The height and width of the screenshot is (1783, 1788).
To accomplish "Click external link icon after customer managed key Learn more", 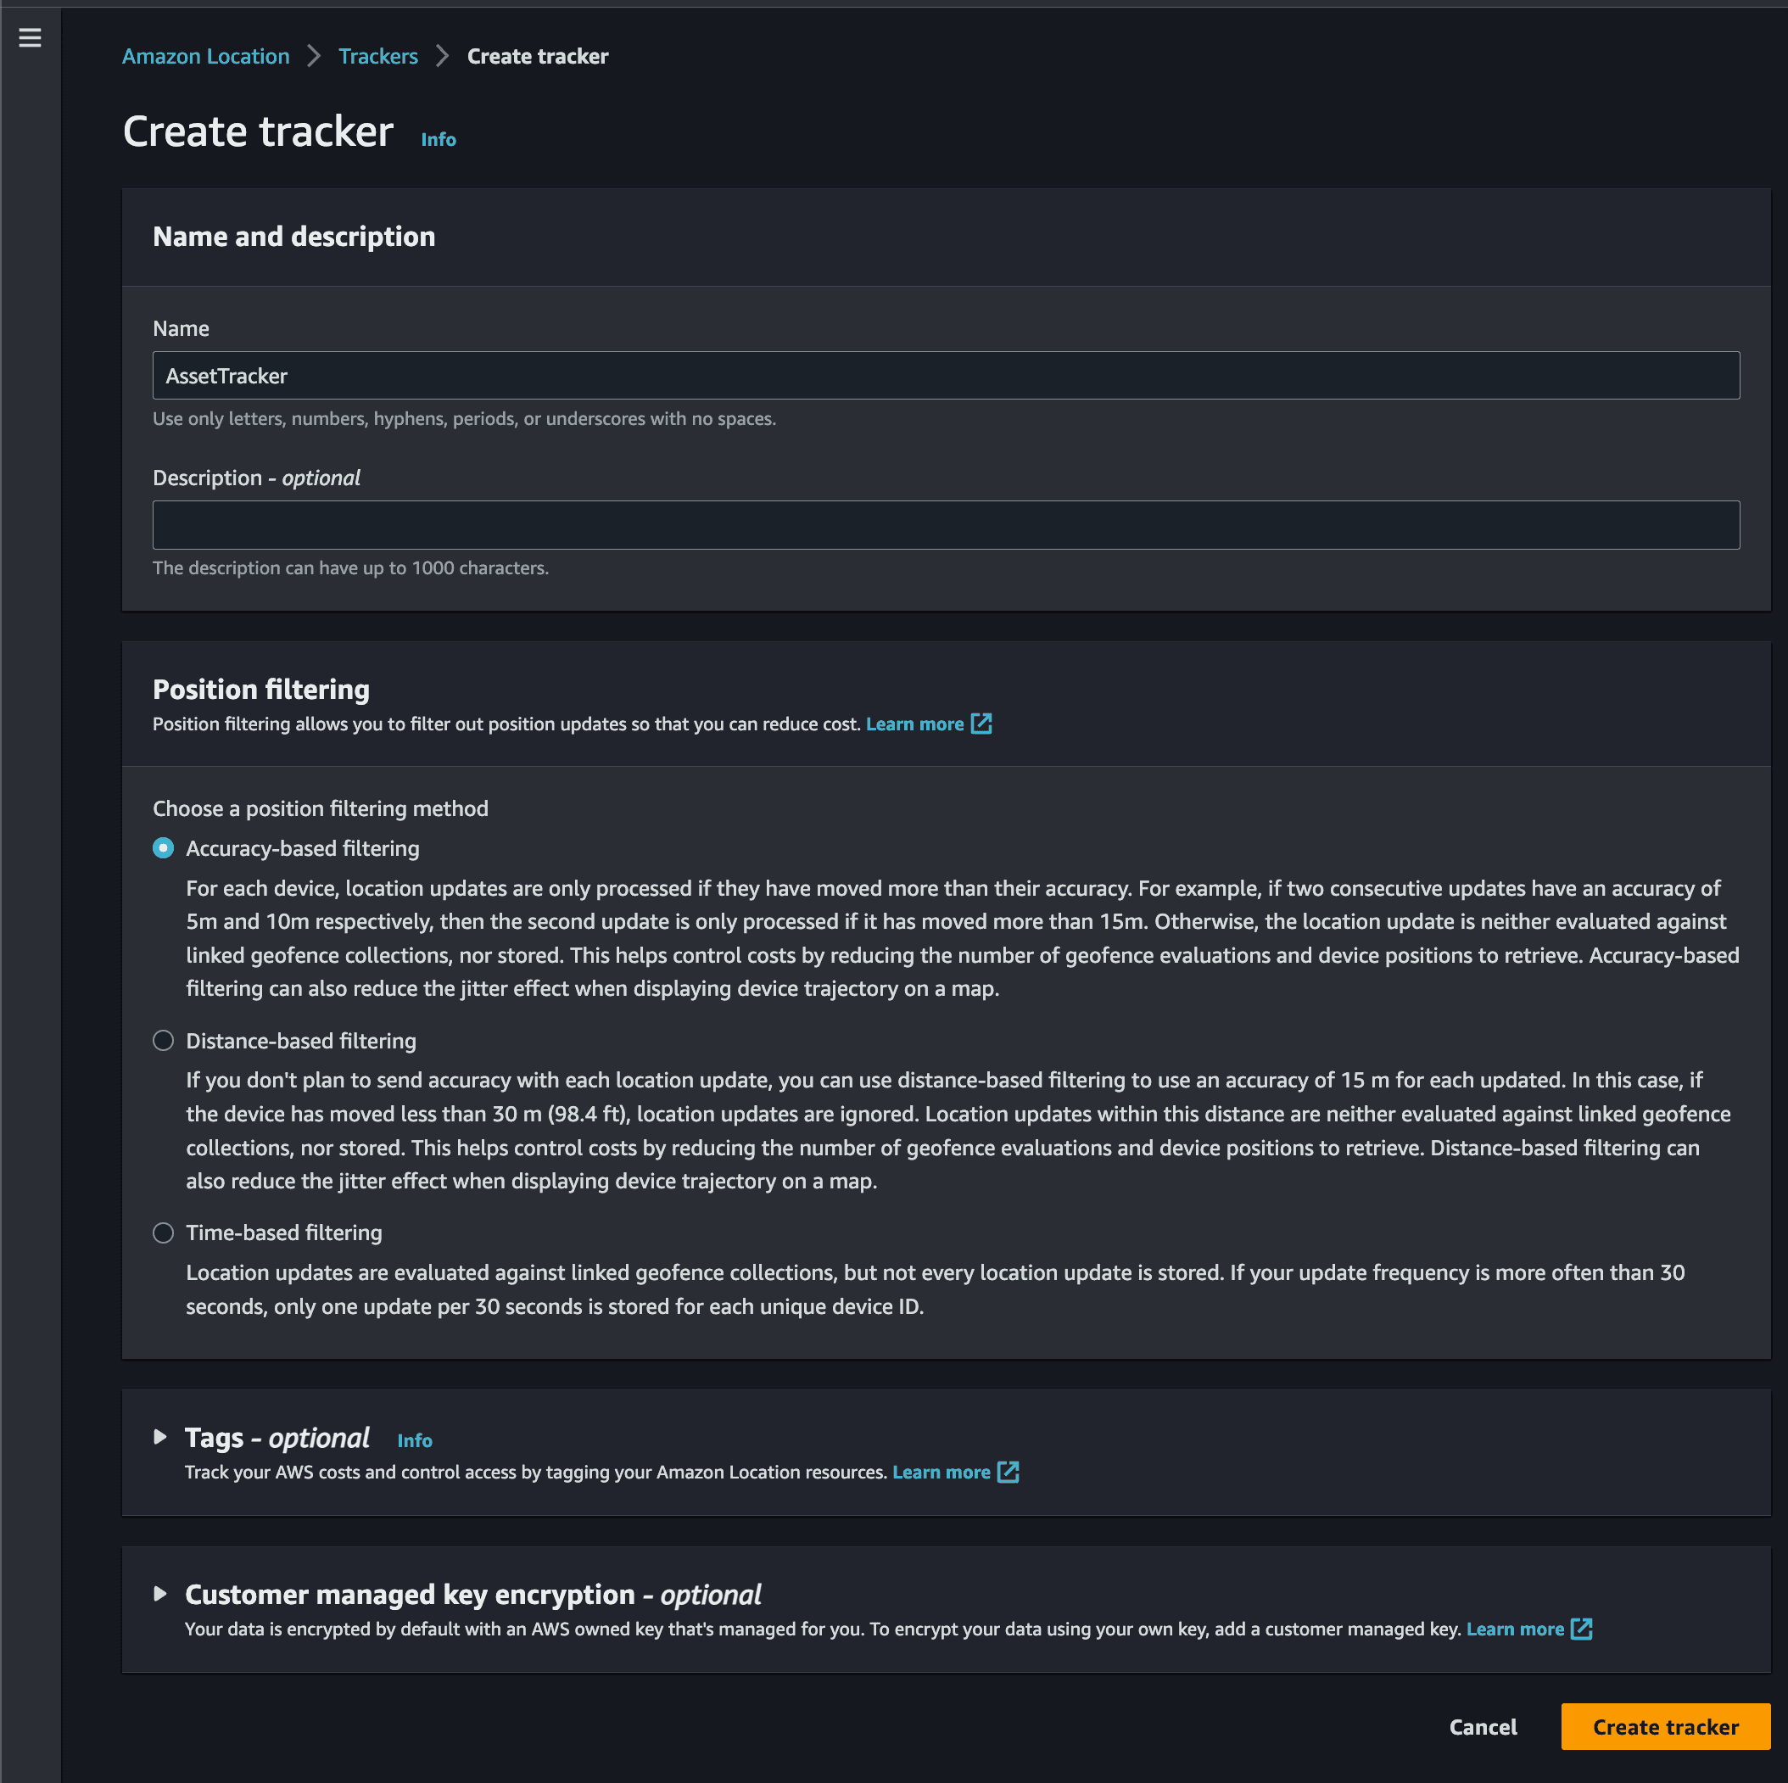I will point(1582,1629).
